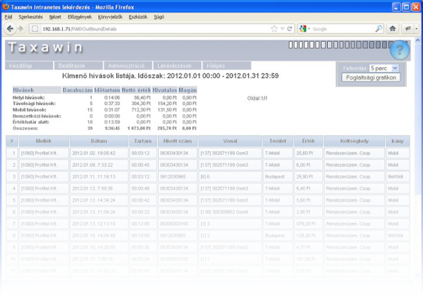This screenshot has width=423, height=296.
Task: Open the toolbar add-on icon dropdown
Action: (x=416, y=29)
